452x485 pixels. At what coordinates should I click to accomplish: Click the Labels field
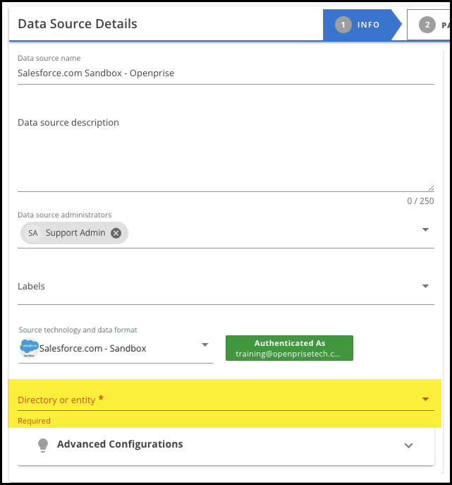coord(226,287)
